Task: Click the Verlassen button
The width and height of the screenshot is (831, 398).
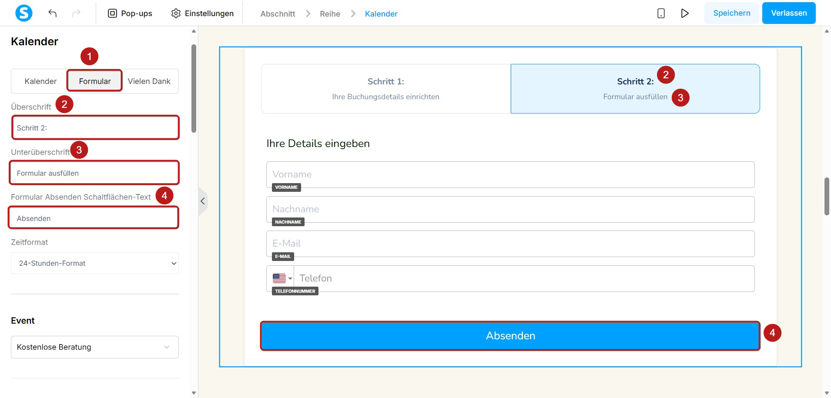Action: (x=789, y=13)
